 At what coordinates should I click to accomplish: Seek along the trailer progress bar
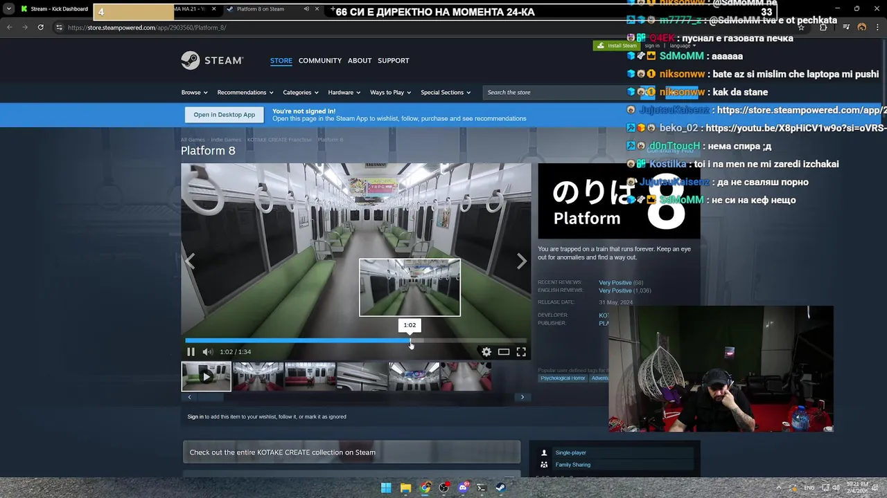click(355, 340)
